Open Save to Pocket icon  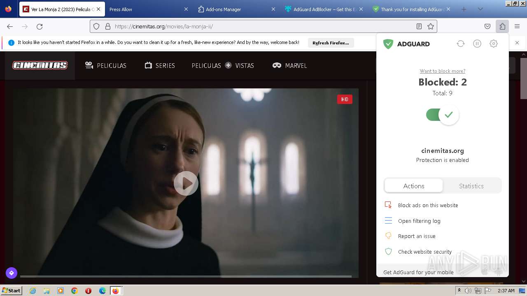pyautogui.click(x=487, y=26)
